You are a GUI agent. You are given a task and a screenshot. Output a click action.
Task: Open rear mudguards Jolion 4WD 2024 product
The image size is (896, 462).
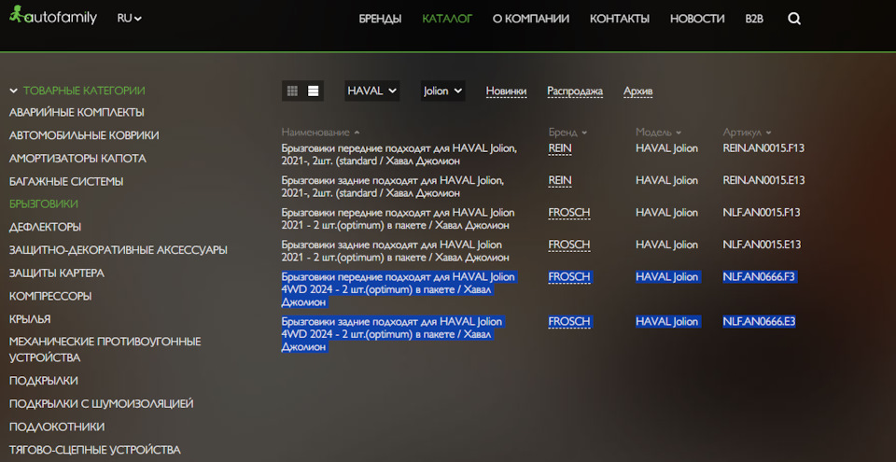[x=392, y=334]
